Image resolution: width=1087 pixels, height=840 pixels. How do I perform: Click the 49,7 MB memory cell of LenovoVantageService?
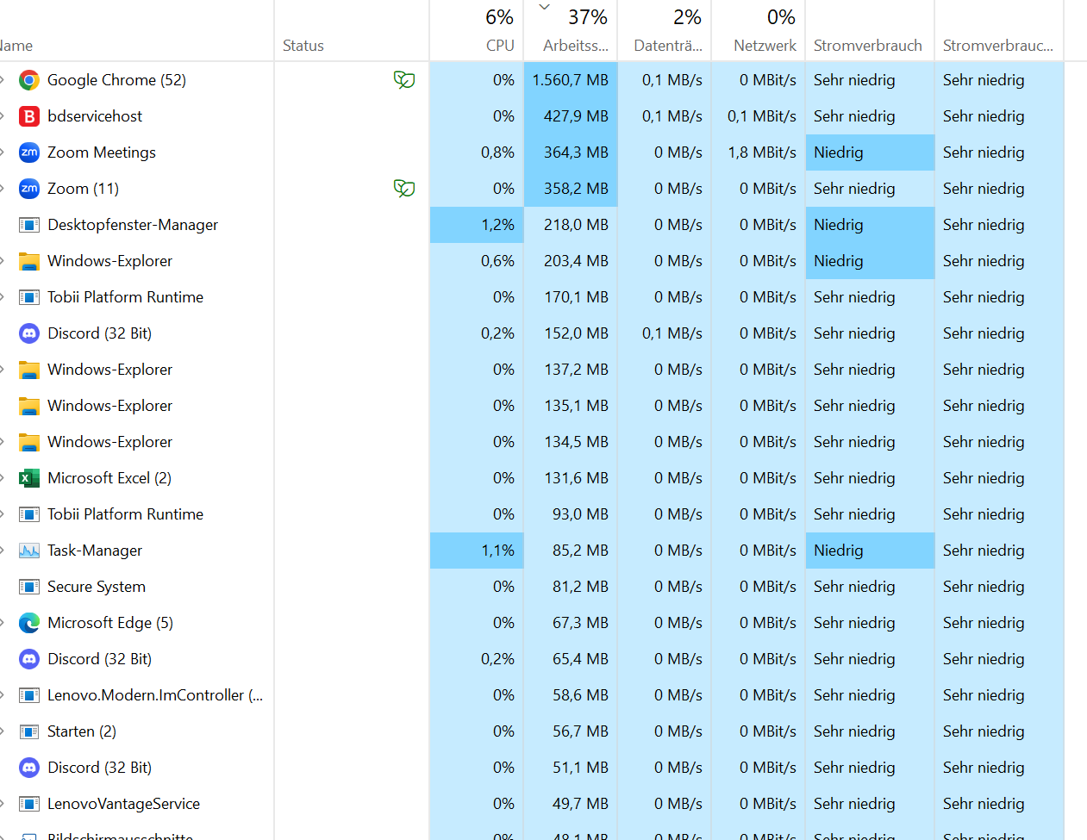coord(571,804)
